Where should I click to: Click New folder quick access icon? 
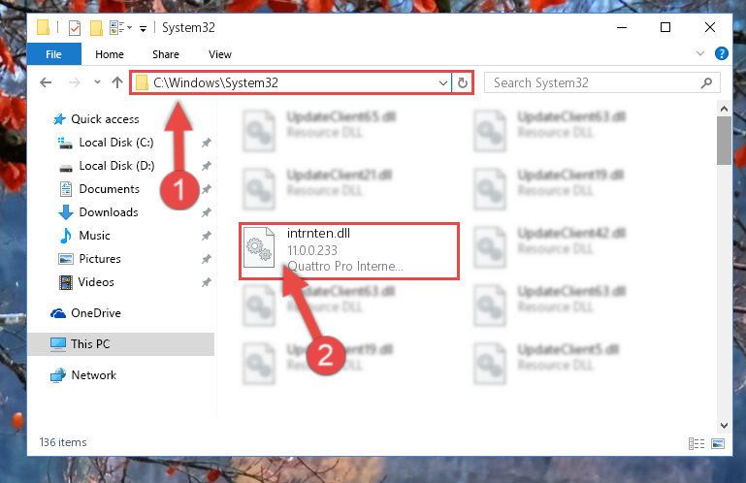(97, 28)
